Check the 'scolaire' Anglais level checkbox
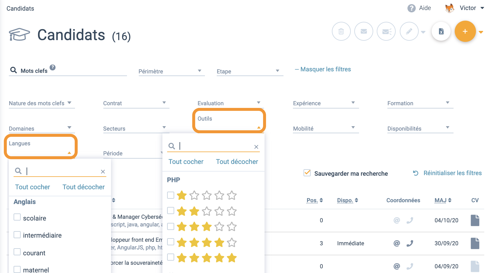Image resolution: width=486 pixels, height=273 pixels. tap(17, 218)
